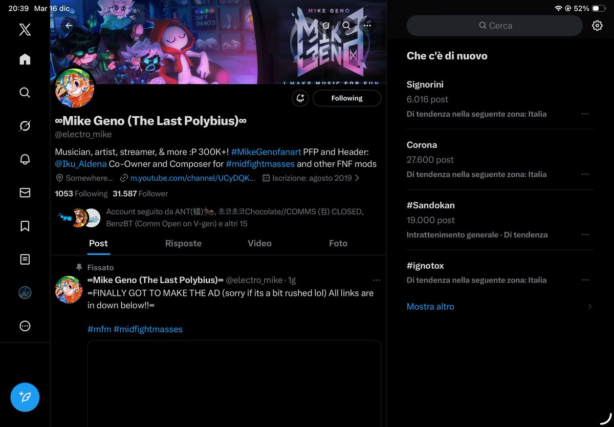
Task: Open options for the Corona trend
Action: pyautogui.click(x=585, y=174)
